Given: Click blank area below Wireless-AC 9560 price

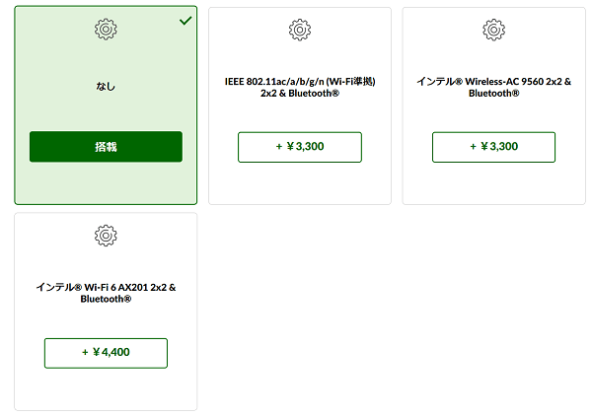Looking at the screenshot, I should click(x=494, y=183).
